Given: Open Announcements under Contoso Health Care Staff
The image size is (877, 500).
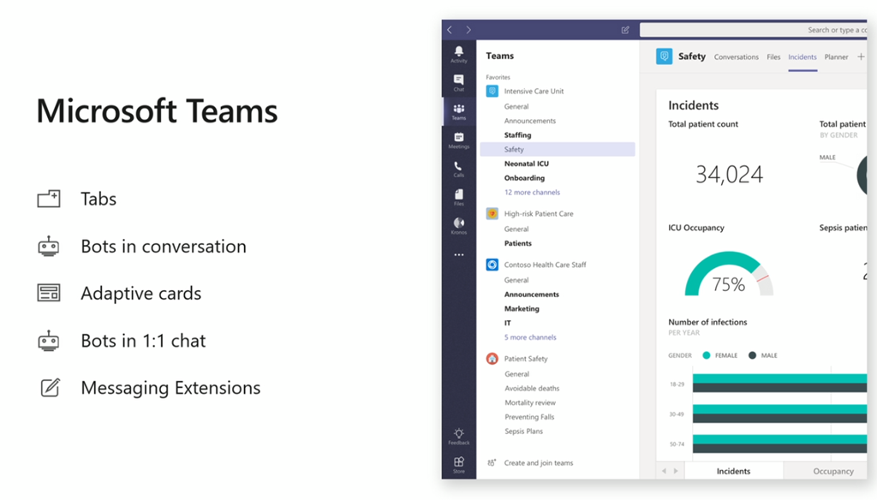Looking at the screenshot, I should [531, 295].
